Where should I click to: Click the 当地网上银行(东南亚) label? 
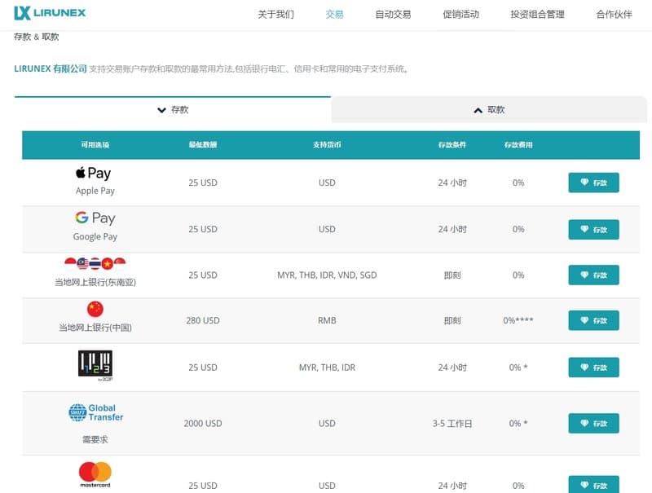(x=95, y=282)
